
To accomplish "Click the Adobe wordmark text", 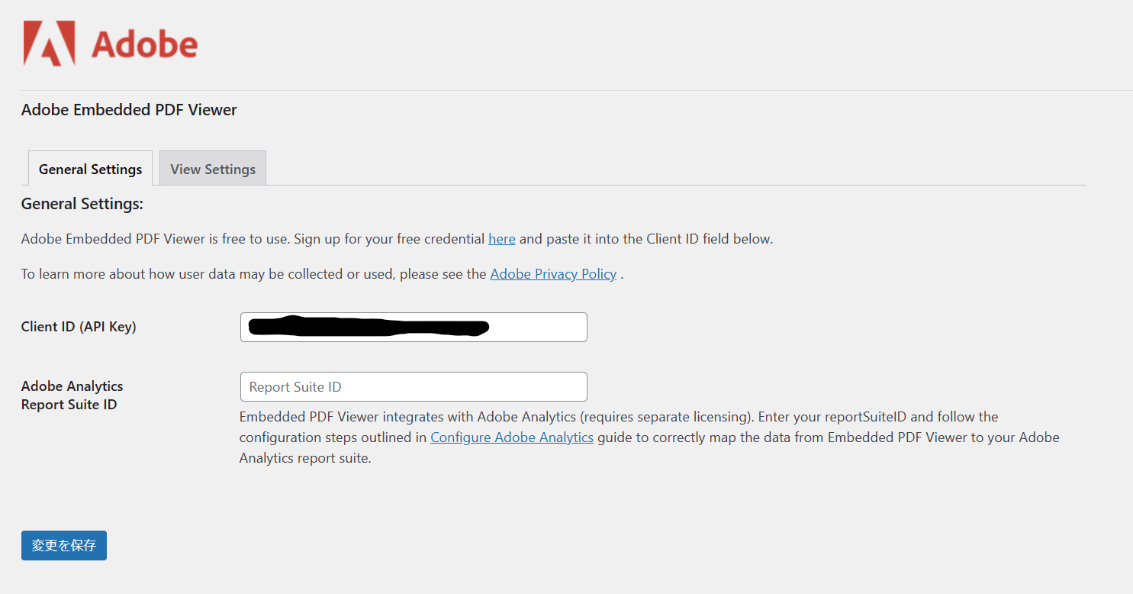I will click(144, 45).
